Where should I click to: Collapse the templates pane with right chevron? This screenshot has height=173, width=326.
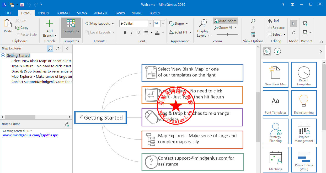coord(321,52)
